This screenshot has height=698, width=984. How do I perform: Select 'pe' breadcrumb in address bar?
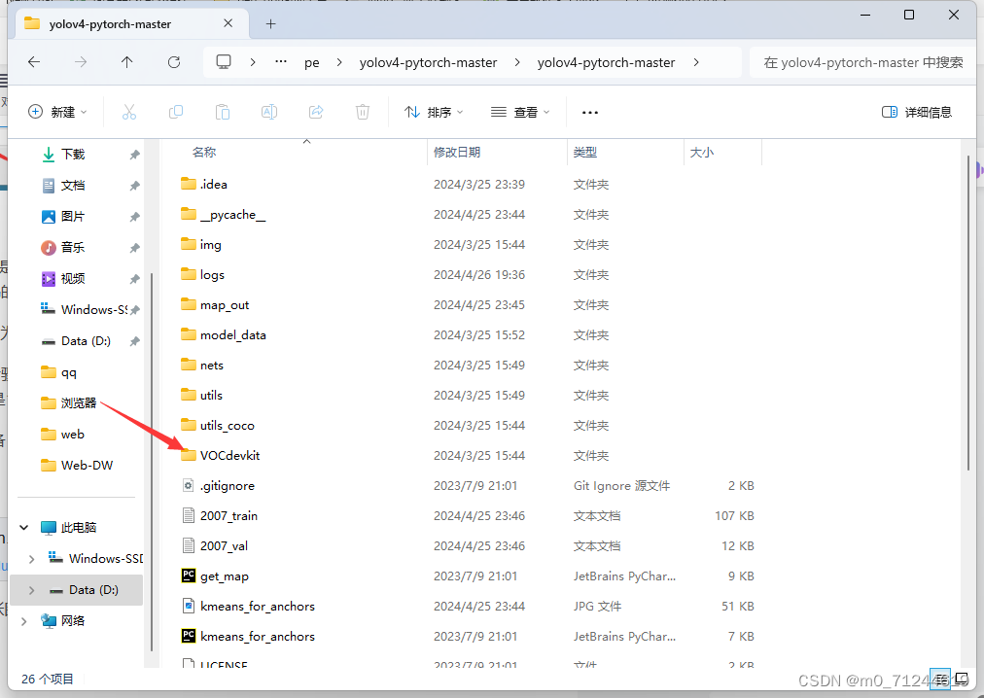click(312, 63)
